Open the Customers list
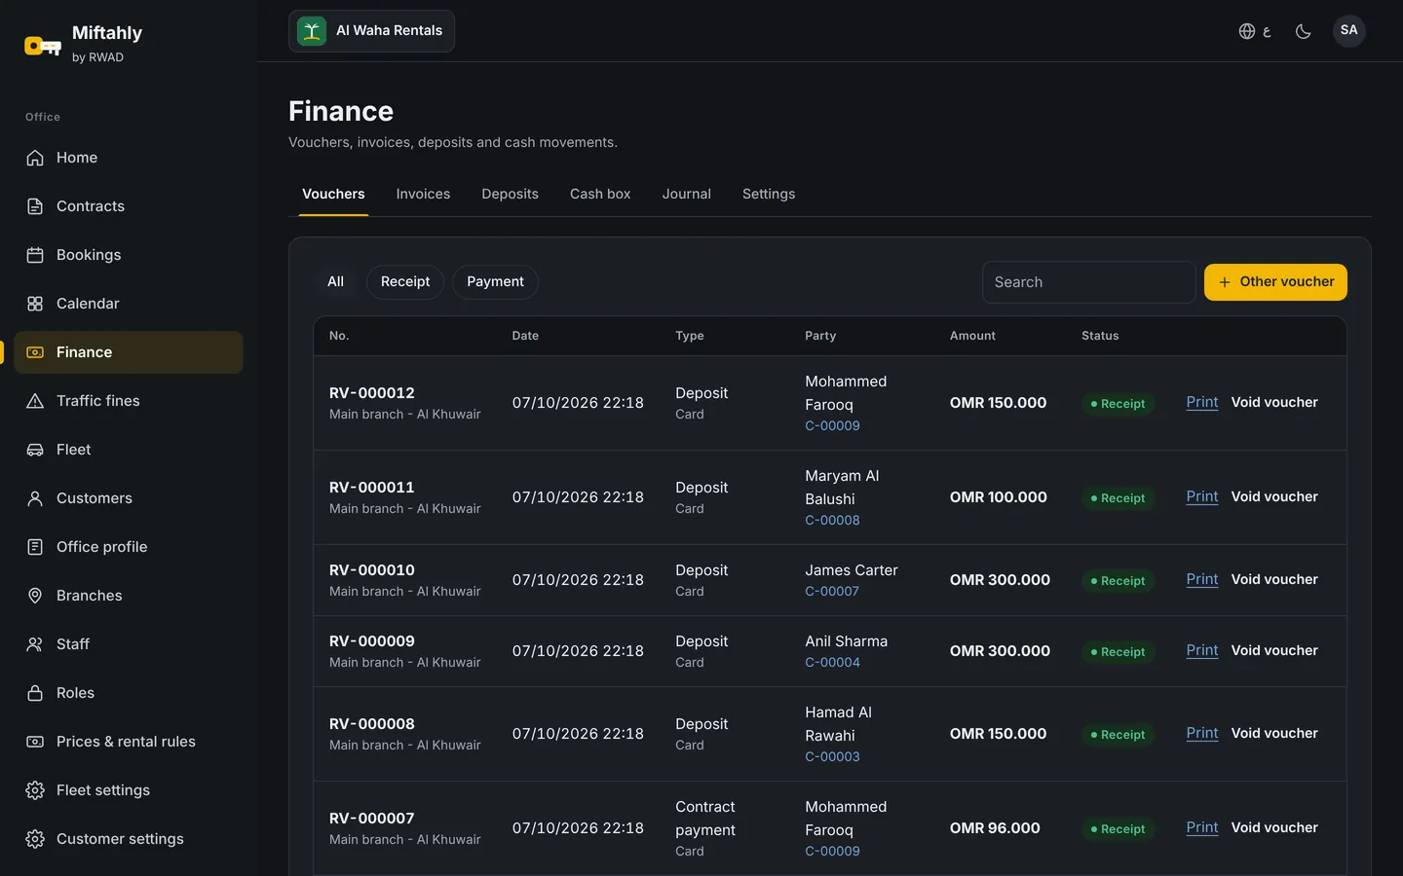 129,498
